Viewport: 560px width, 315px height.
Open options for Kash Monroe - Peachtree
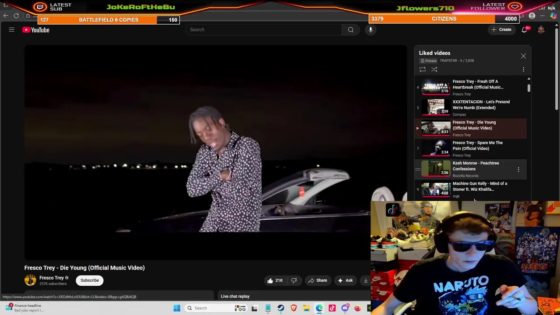click(x=518, y=169)
